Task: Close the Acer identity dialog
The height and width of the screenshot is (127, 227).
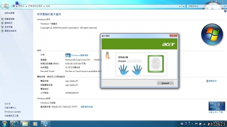Action: [173, 35]
